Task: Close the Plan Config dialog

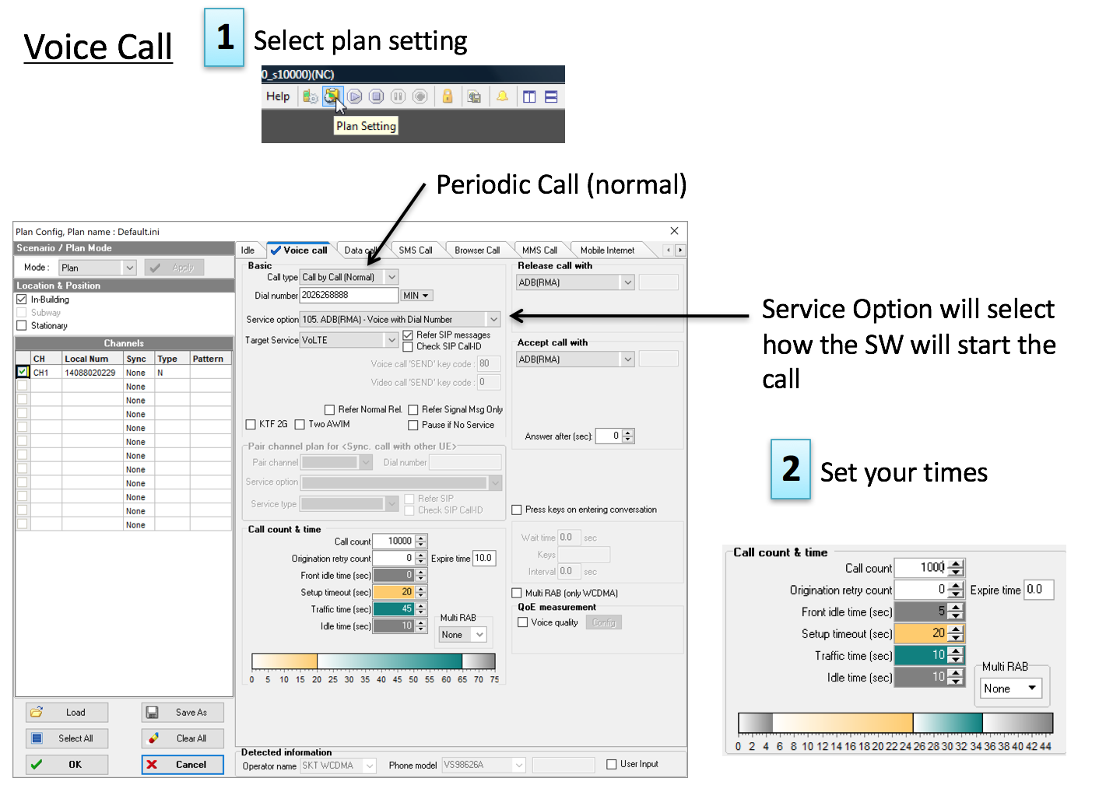Action: click(674, 231)
